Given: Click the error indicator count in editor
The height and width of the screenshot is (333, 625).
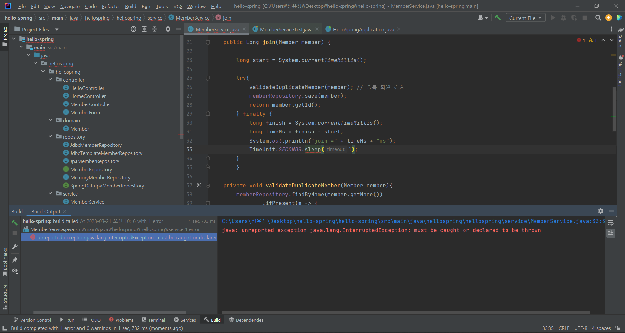Looking at the screenshot, I should (x=581, y=40).
